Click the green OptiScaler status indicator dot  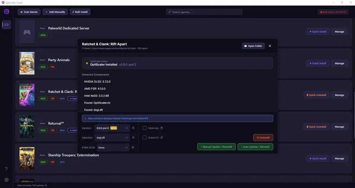point(87,63)
